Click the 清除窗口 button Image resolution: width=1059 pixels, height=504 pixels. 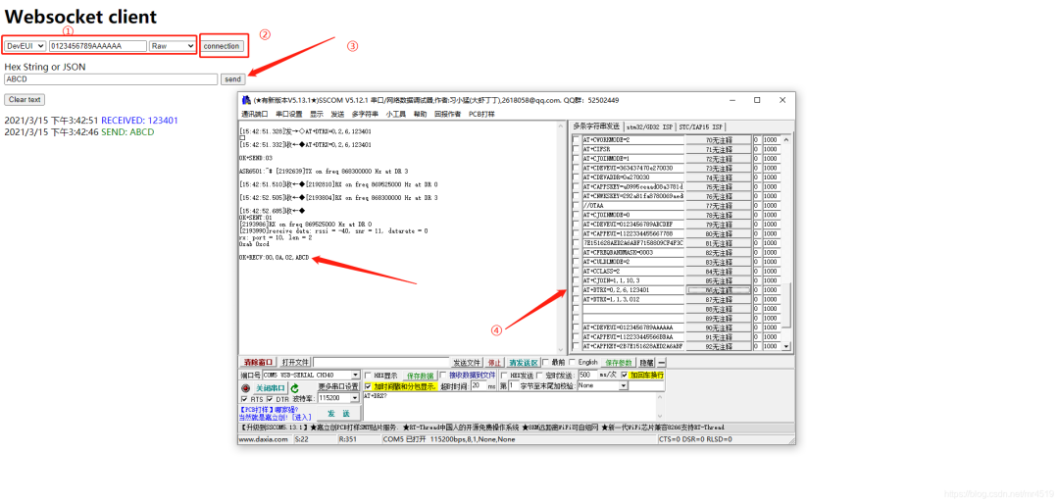pos(259,363)
